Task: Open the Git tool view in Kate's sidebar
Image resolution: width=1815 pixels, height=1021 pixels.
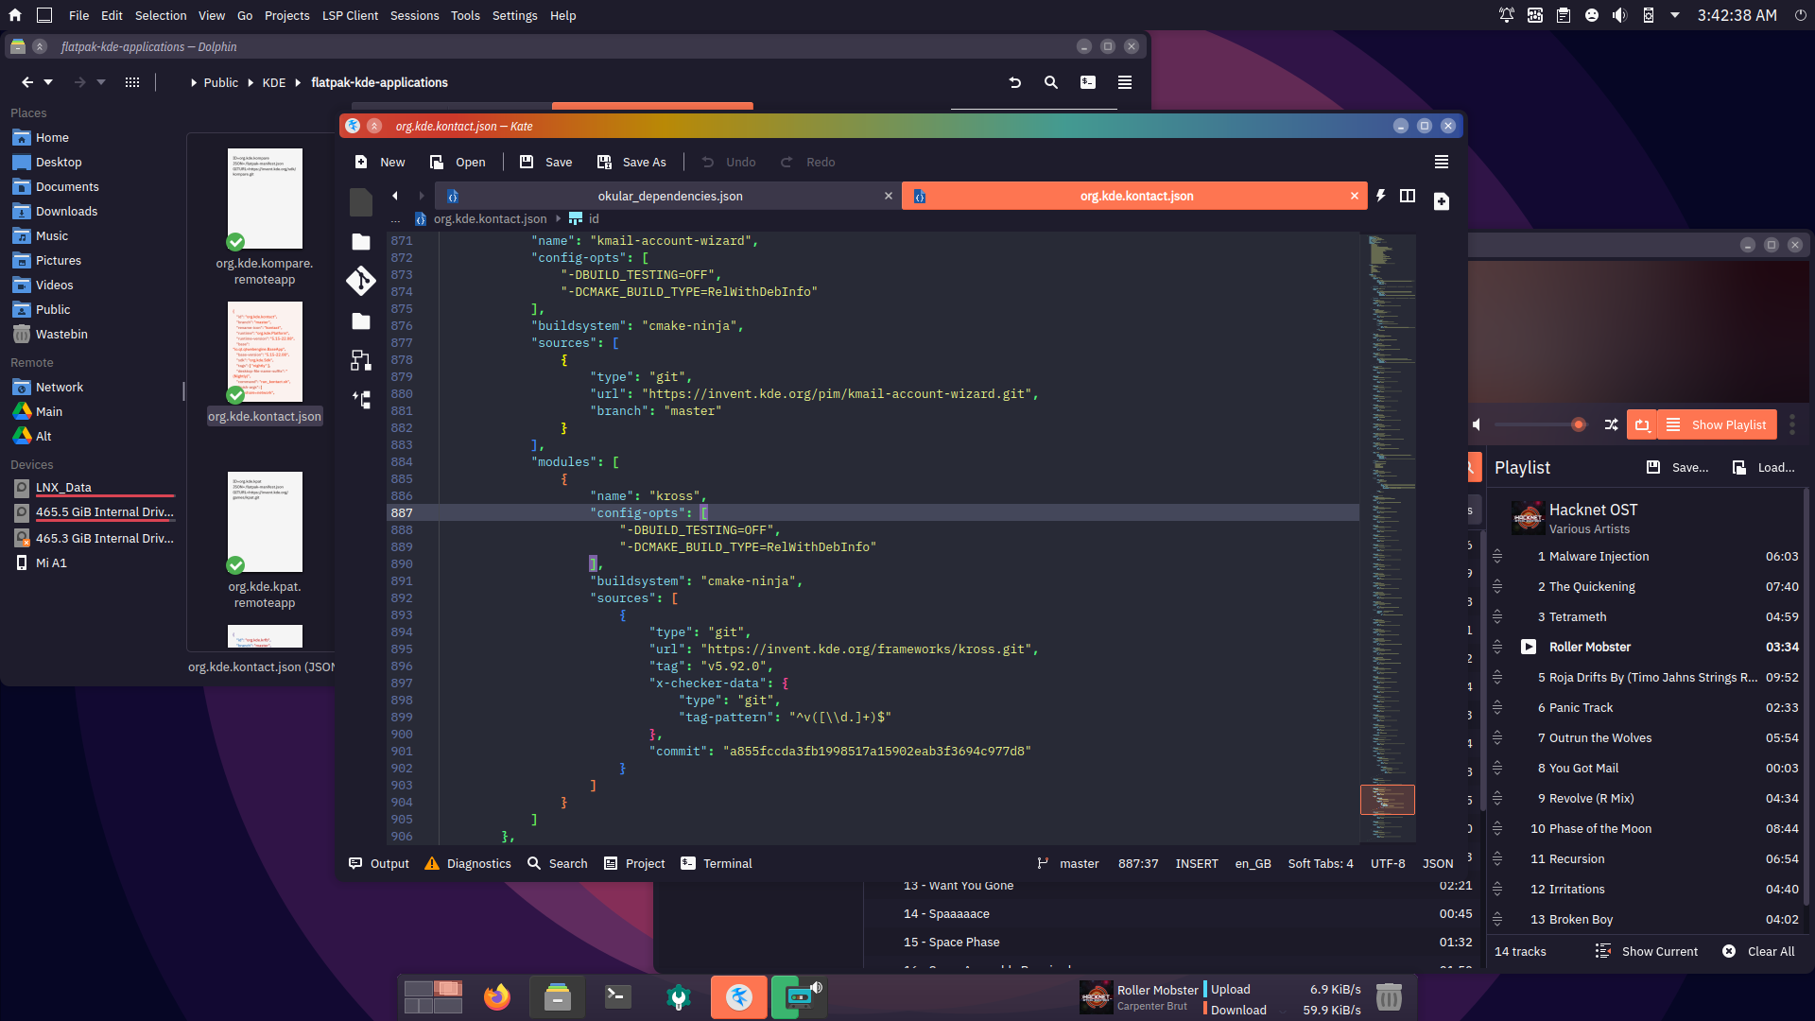Action: click(x=360, y=281)
